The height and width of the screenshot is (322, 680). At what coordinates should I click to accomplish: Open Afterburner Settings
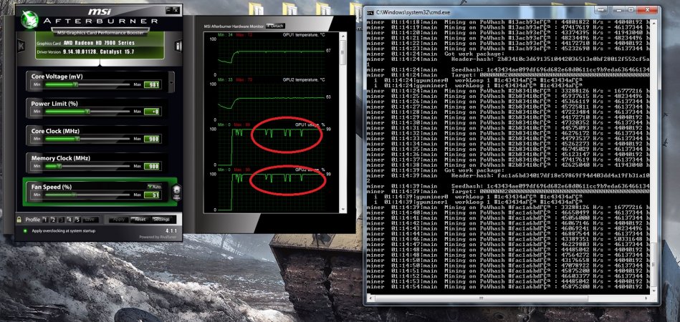161,220
